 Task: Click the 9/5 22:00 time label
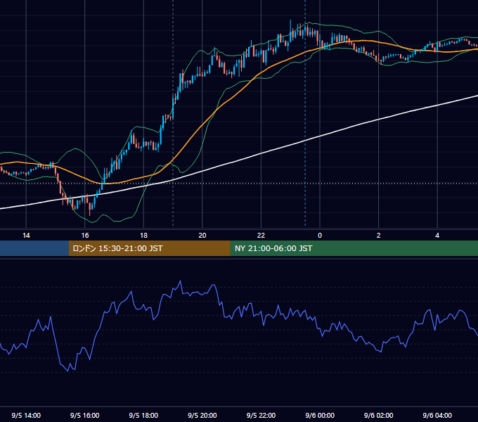click(261, 415)
